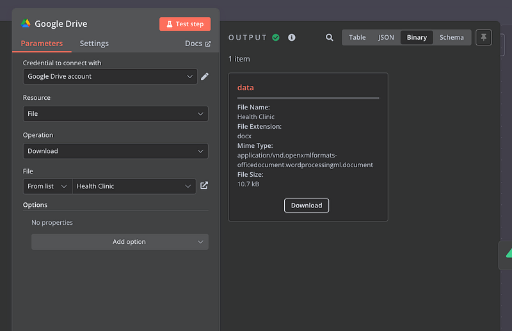Click the pin icon in output panel
This screenshot has height=331, width=512.
point(484,38)
